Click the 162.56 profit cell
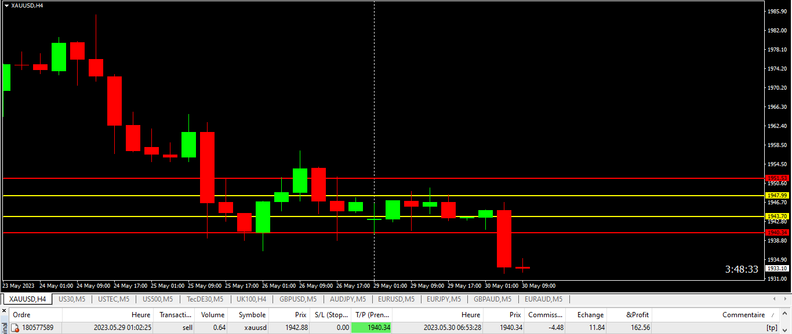 pyautogui.click(x=629, y=328)
